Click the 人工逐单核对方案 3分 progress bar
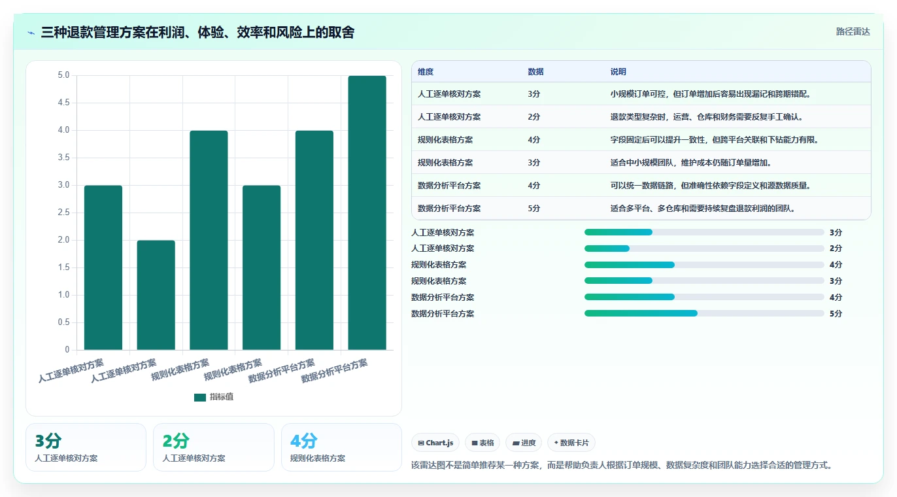Image resolution: width=897 pixels, height=497 pixels. point(704,232)
